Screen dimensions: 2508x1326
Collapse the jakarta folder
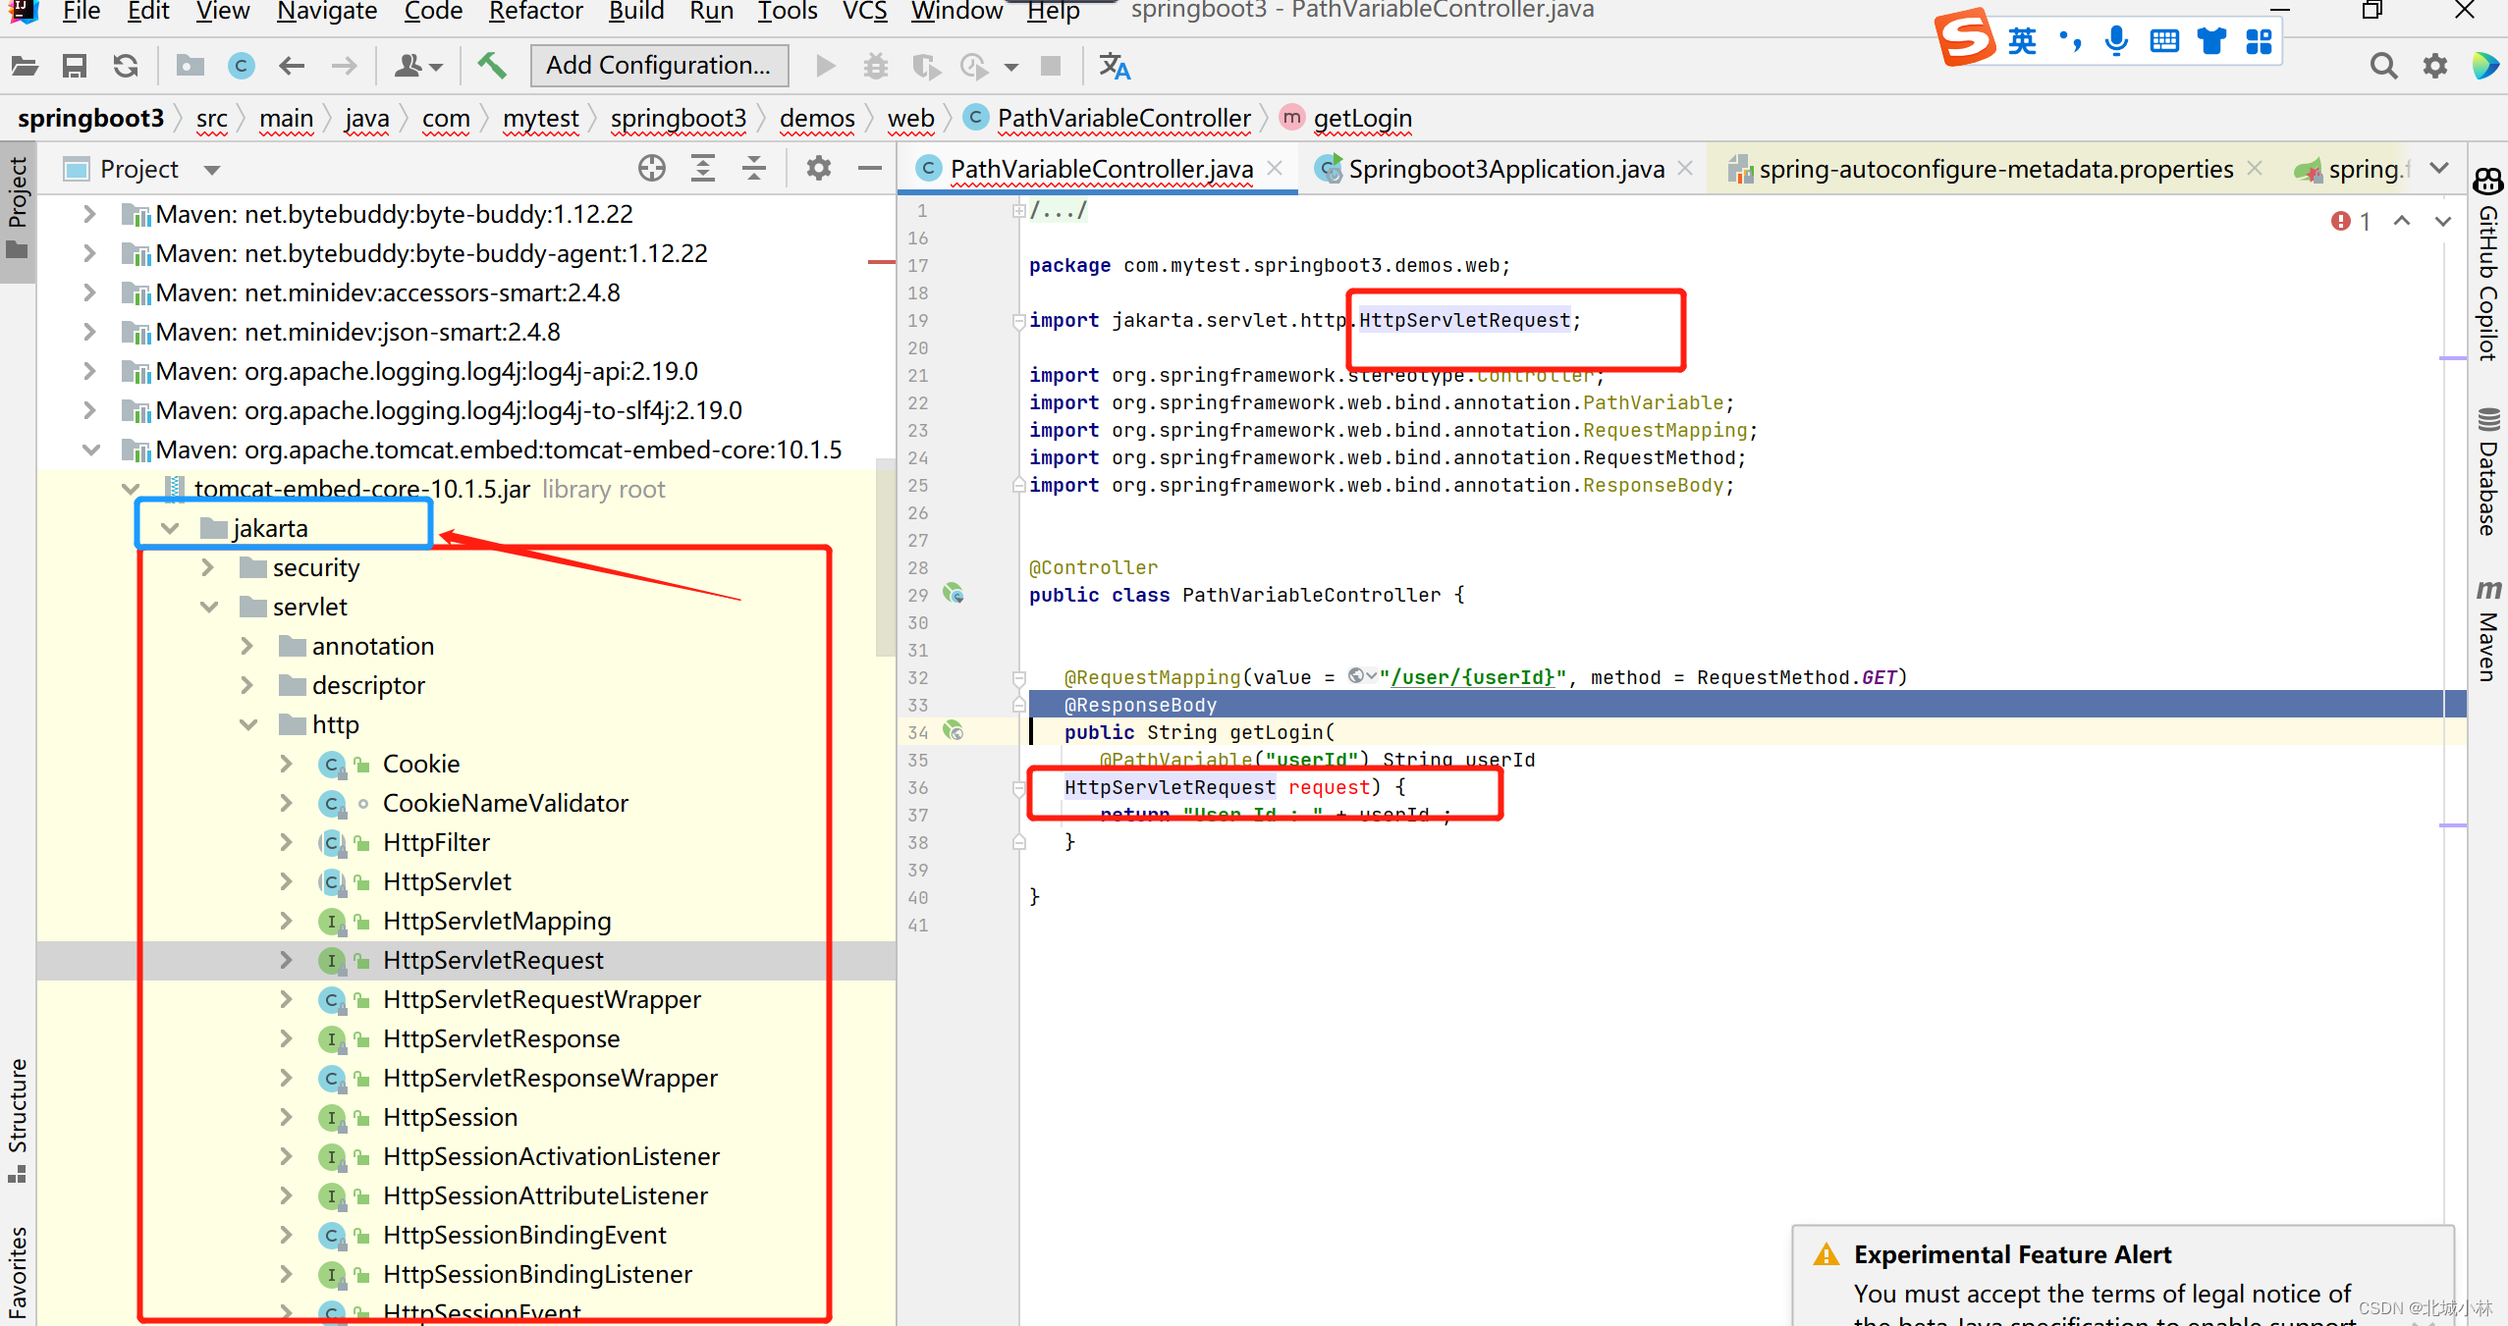click(x=170, y=528)
